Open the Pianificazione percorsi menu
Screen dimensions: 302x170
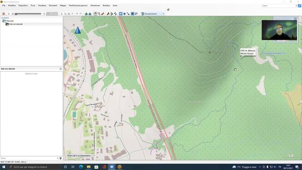click(78, 6)
